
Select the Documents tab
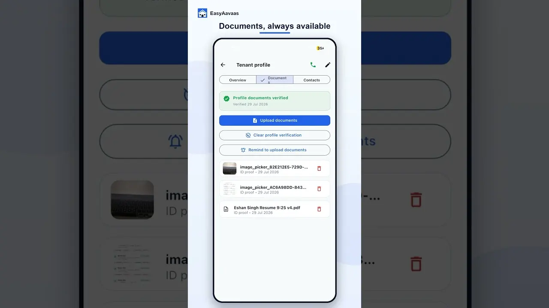click(x=275, y=80)
